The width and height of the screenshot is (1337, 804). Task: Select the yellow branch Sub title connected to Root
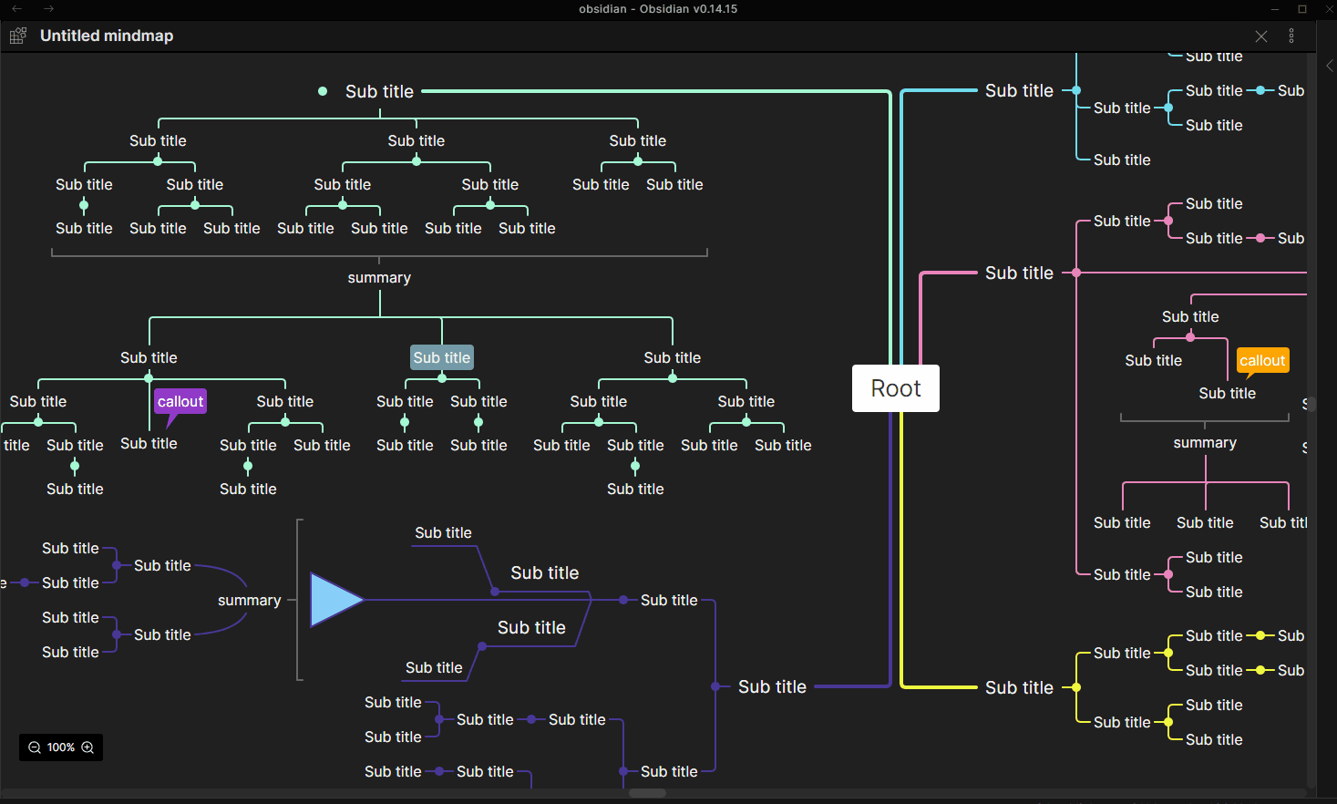tap(1019, 687)
